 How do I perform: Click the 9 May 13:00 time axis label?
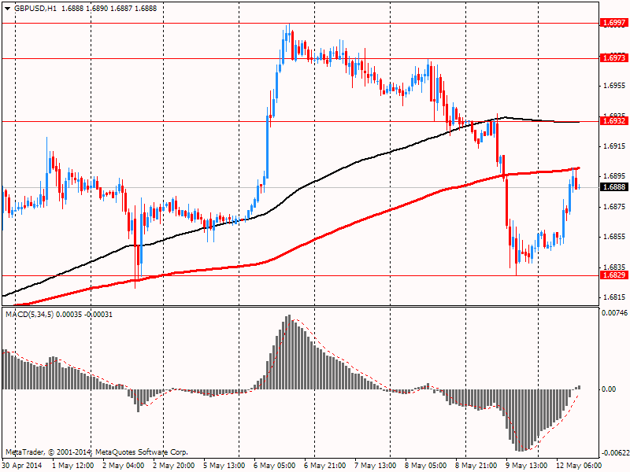pos(526,466)
